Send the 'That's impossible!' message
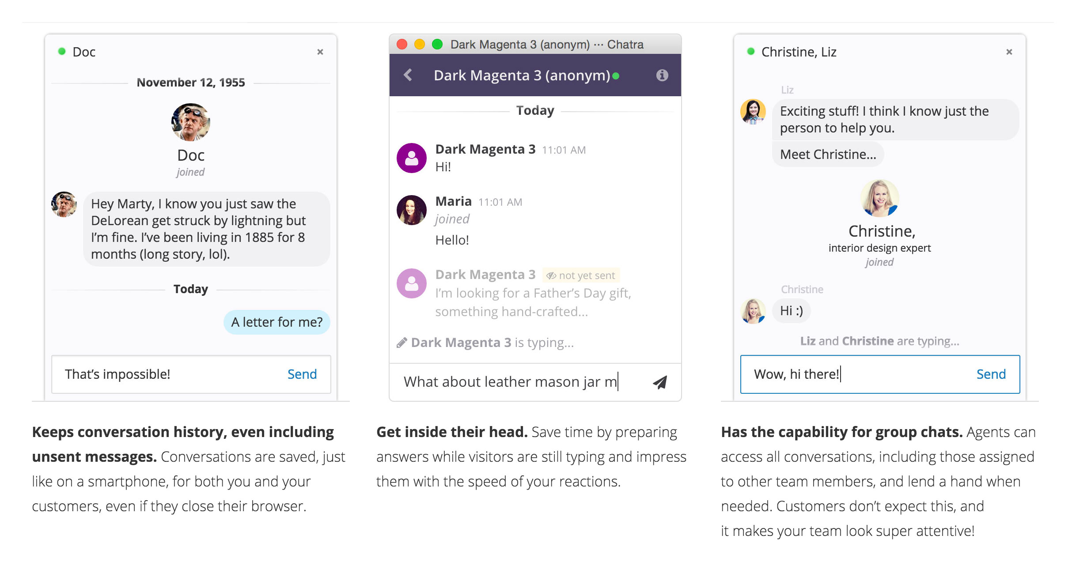This screenshot has height=573, width=1076. tap(302, 374)
